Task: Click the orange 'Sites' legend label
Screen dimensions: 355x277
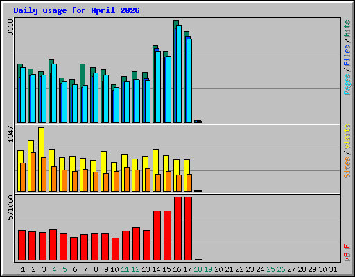Action: pyautogui.click(x=347, y=168)
